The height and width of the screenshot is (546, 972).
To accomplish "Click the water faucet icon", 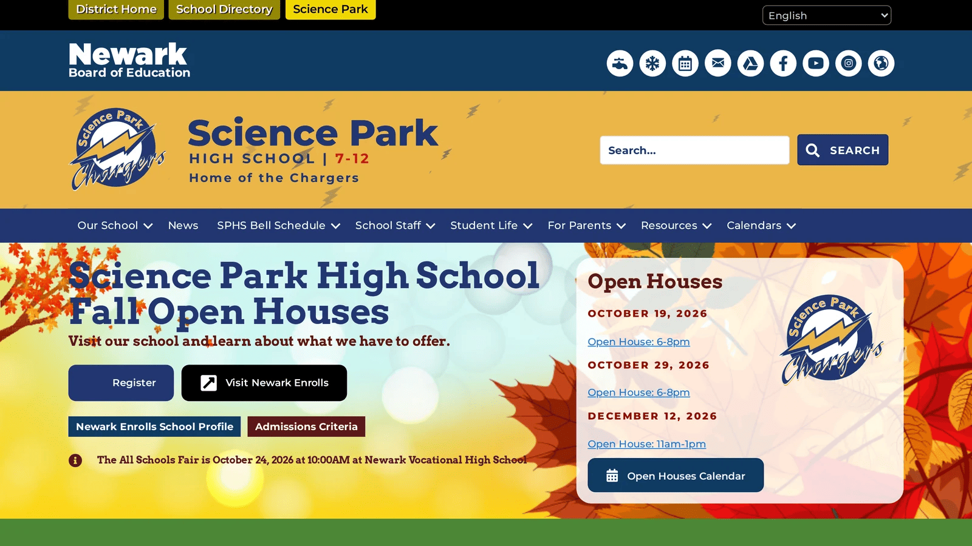I will click(x=620, y=63).
